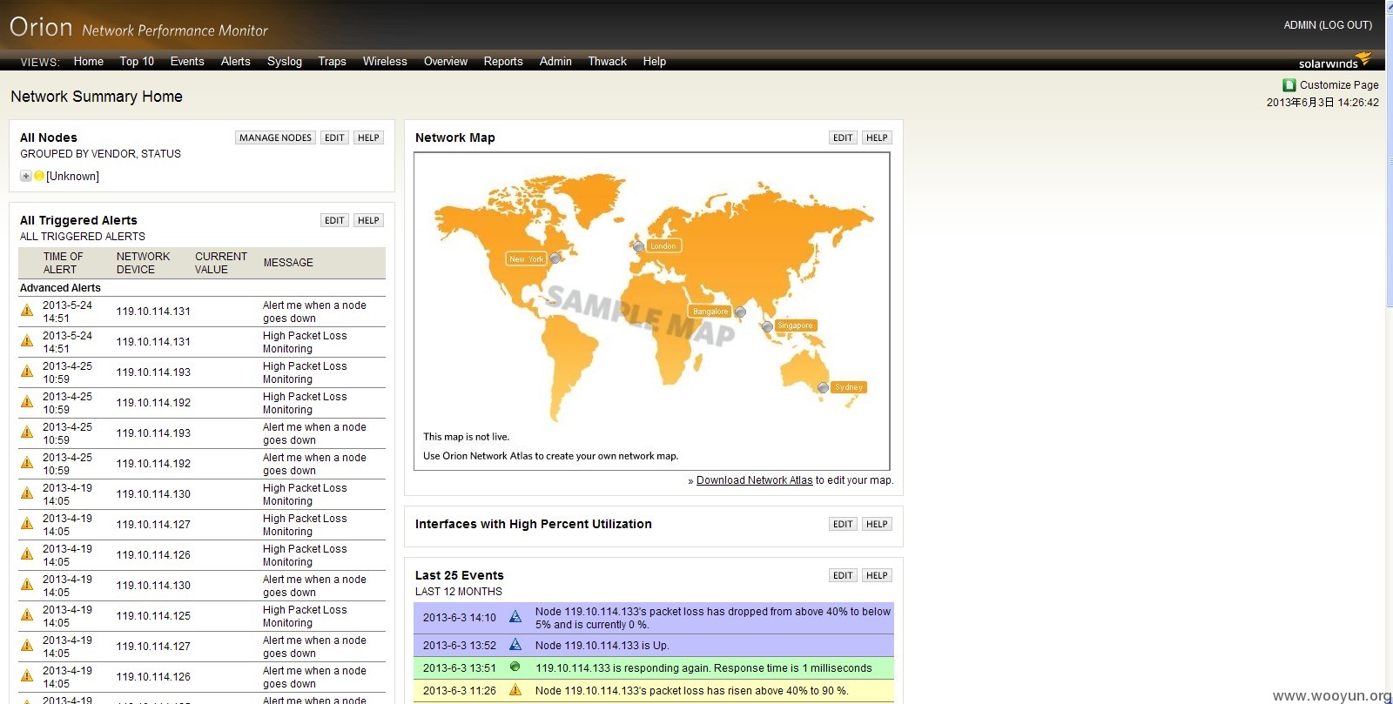
Task: Click device 119.10.114.125 in alerts table
Action: coord(153,615)
